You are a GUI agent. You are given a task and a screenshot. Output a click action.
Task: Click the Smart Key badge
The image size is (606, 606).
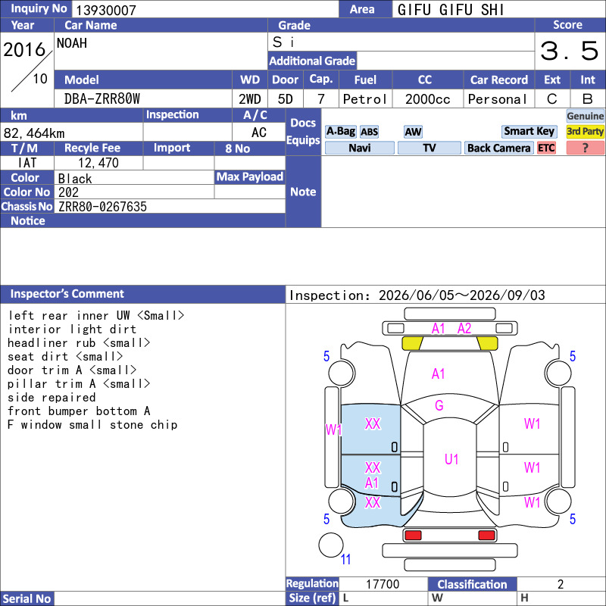coord(529,132)
